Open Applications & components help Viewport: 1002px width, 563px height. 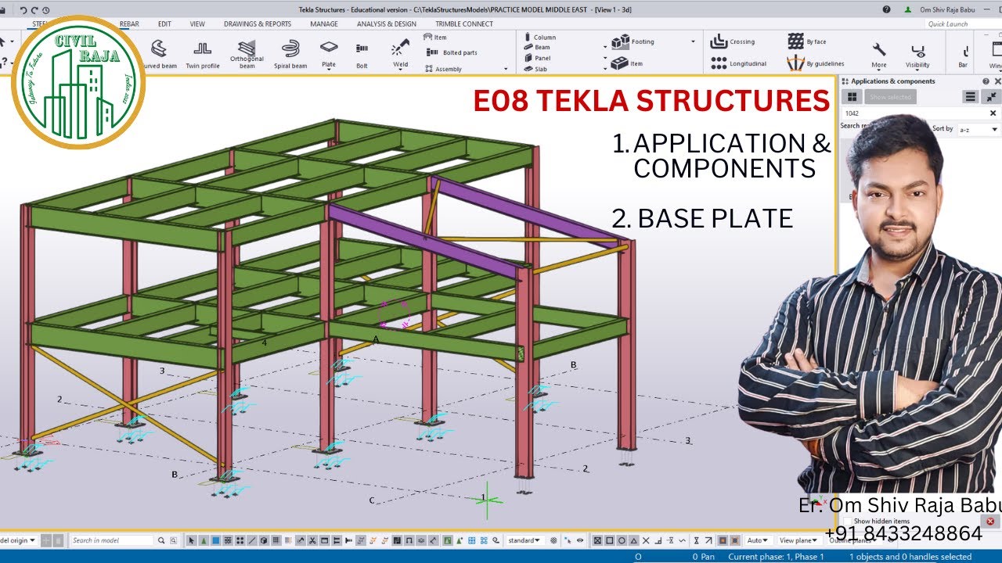point(986,81)
